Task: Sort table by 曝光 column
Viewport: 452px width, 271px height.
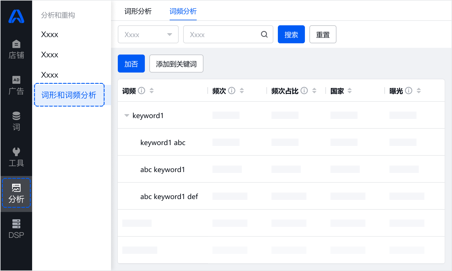Action: [x=419, y=91]
